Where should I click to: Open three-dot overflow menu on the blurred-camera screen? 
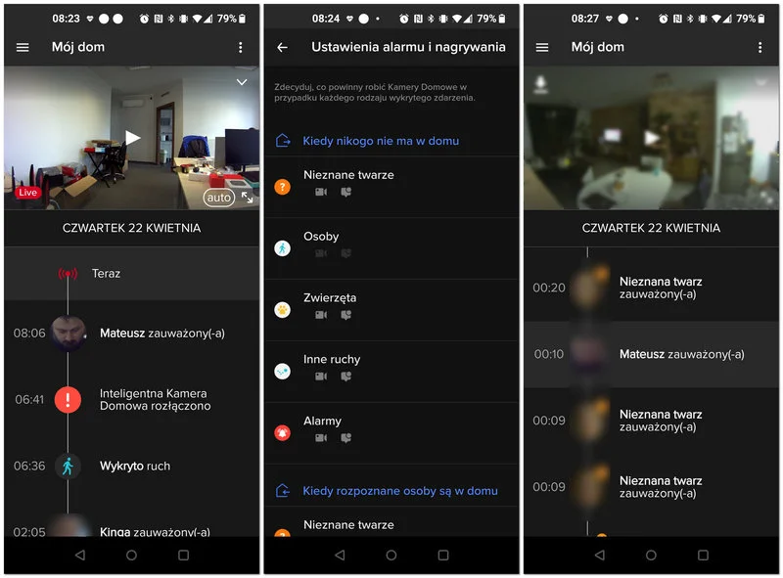(x=760, y=47)
